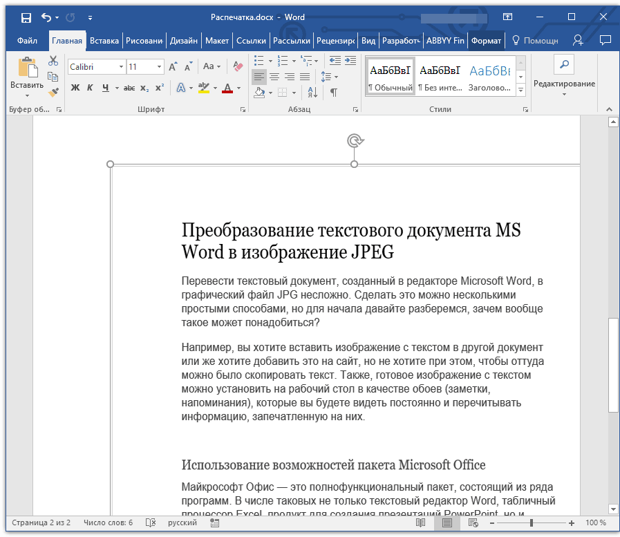Click the zoom slider handle

pos(532,522)
